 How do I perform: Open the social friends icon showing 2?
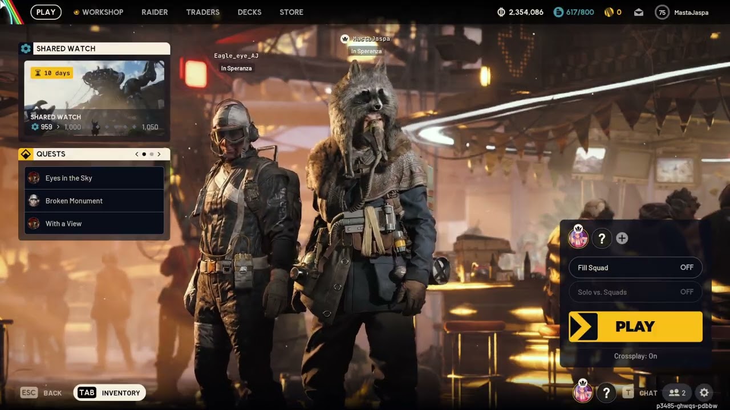677,392
